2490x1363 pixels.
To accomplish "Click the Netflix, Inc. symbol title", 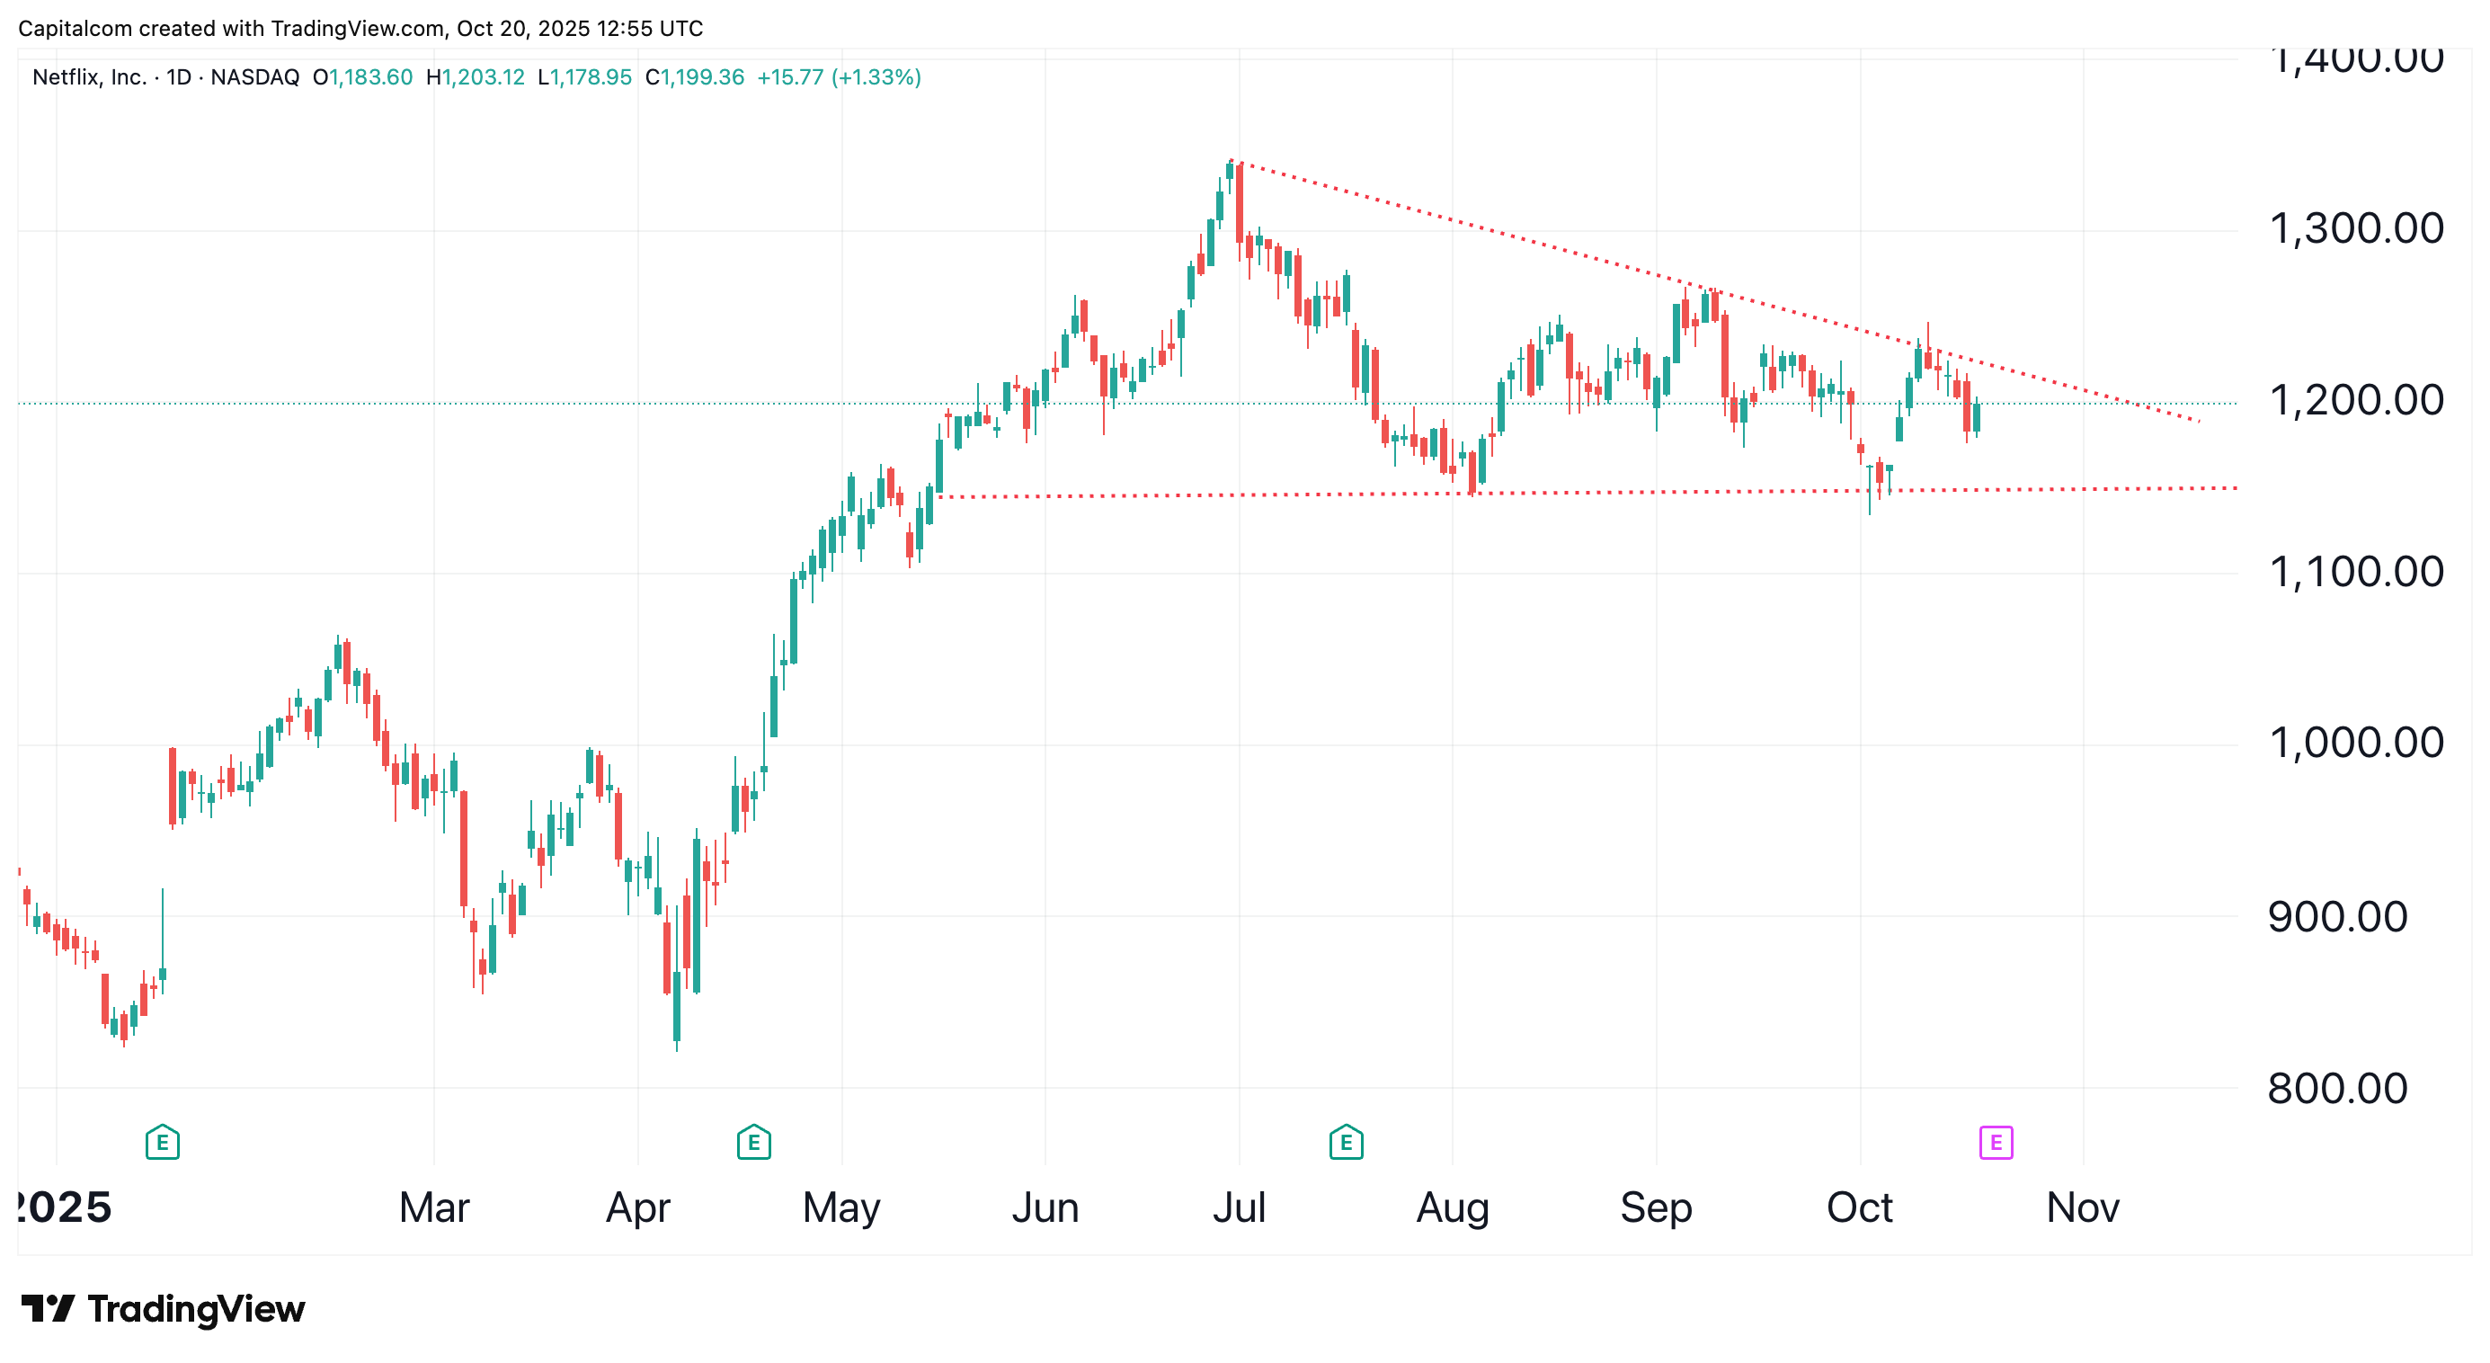I will point(89,77).
